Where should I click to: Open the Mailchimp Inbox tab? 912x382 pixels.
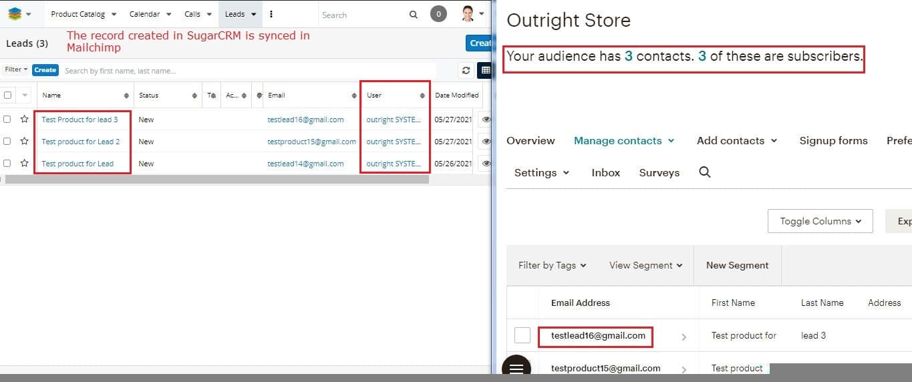[x=605, y=173]
